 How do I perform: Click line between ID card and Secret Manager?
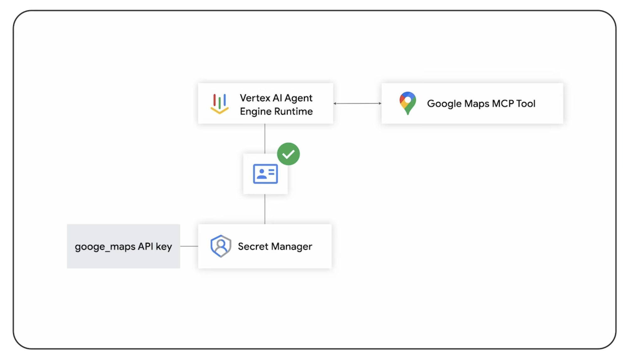(x=265, y=209)
